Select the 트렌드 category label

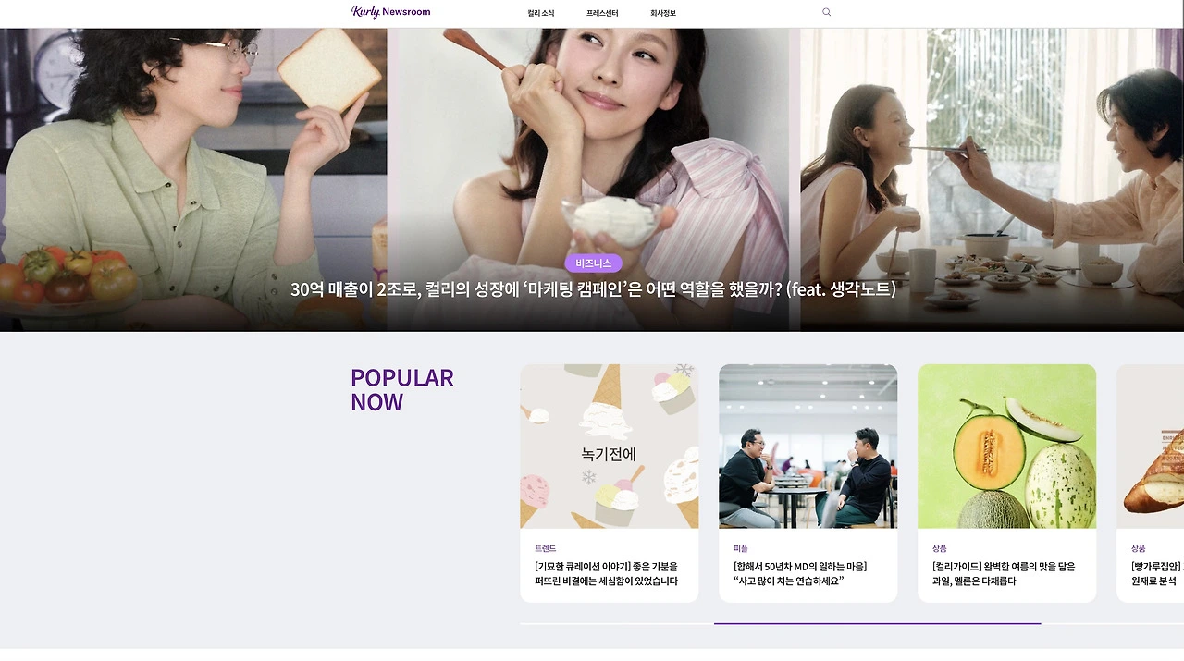point(545,548)
